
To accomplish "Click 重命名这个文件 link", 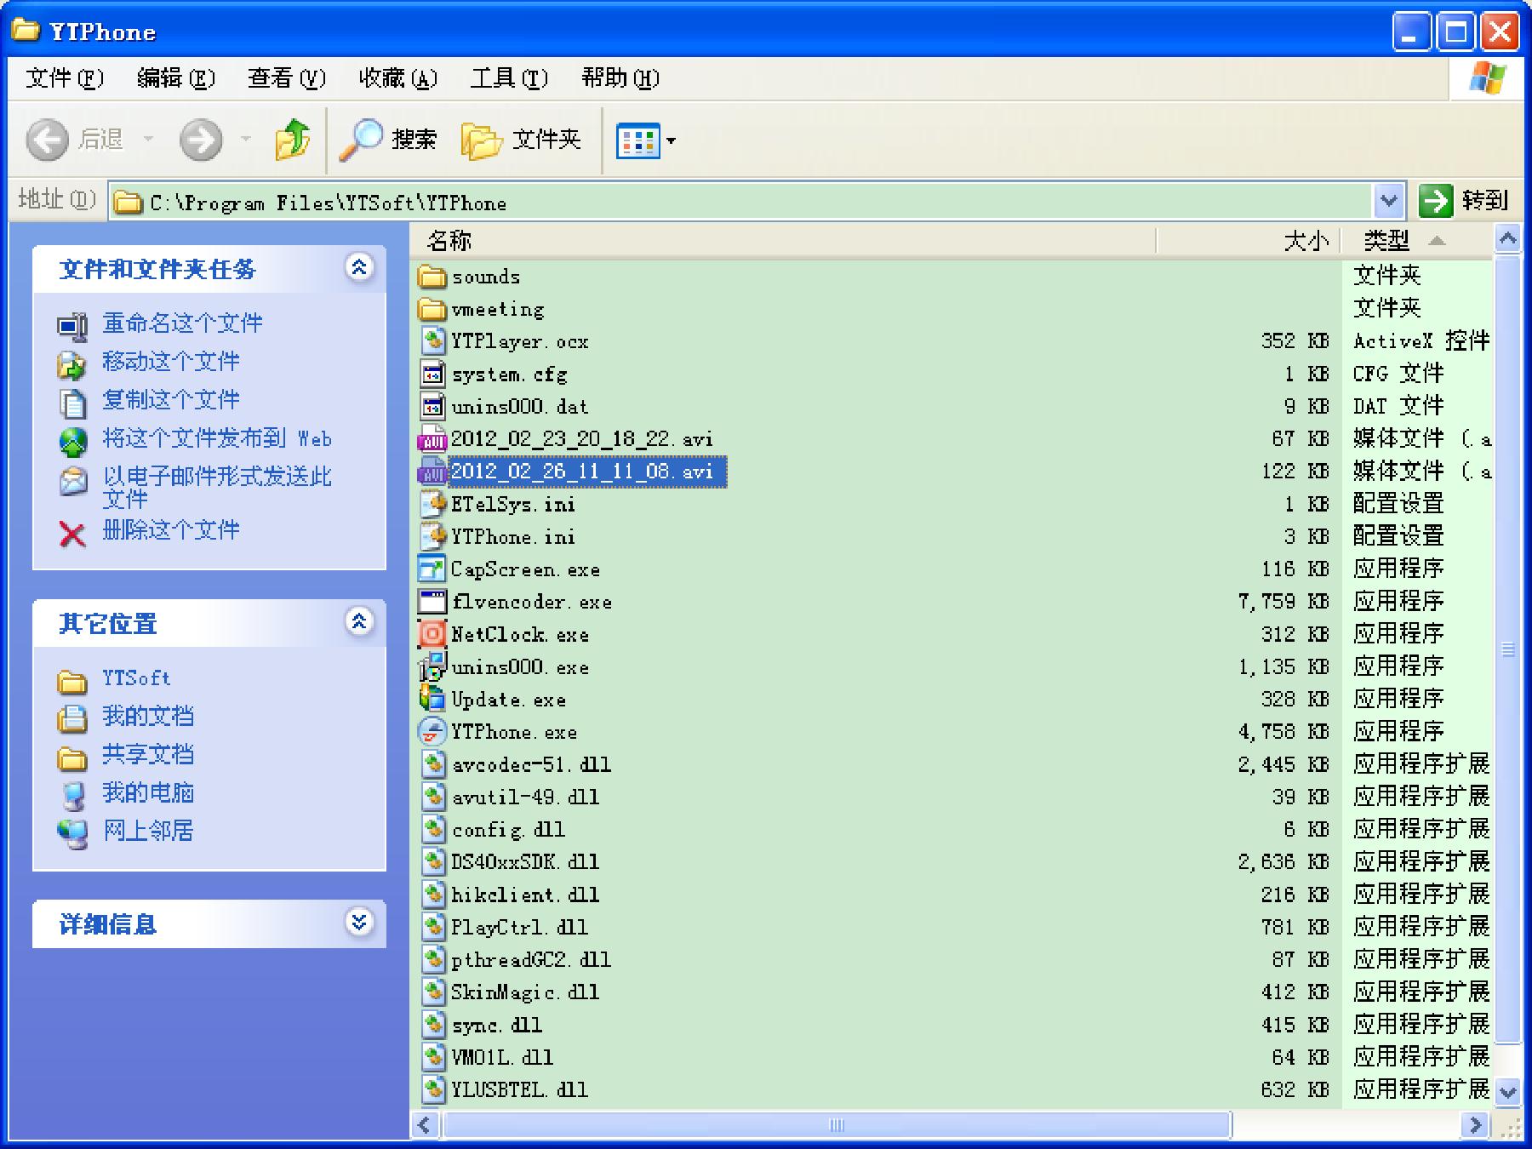I will [182, 323].
